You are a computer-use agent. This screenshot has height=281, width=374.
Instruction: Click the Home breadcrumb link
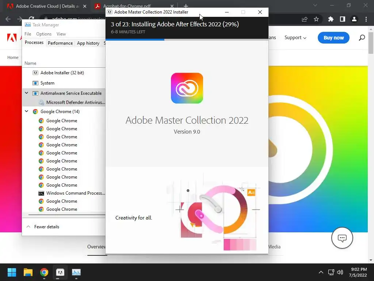pos(13,57)
